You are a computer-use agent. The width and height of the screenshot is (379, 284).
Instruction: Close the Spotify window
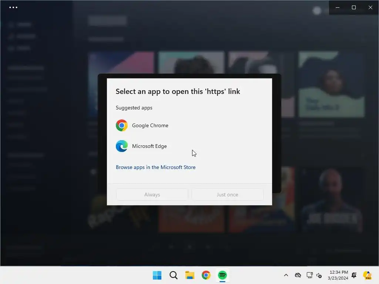(370, 7)
